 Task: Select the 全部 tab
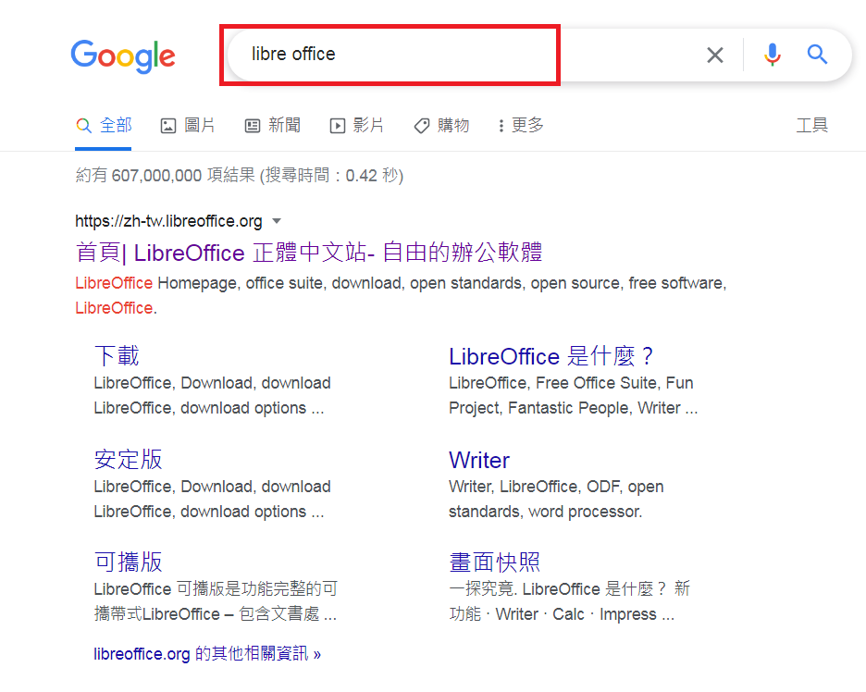(x=104, y=126)
